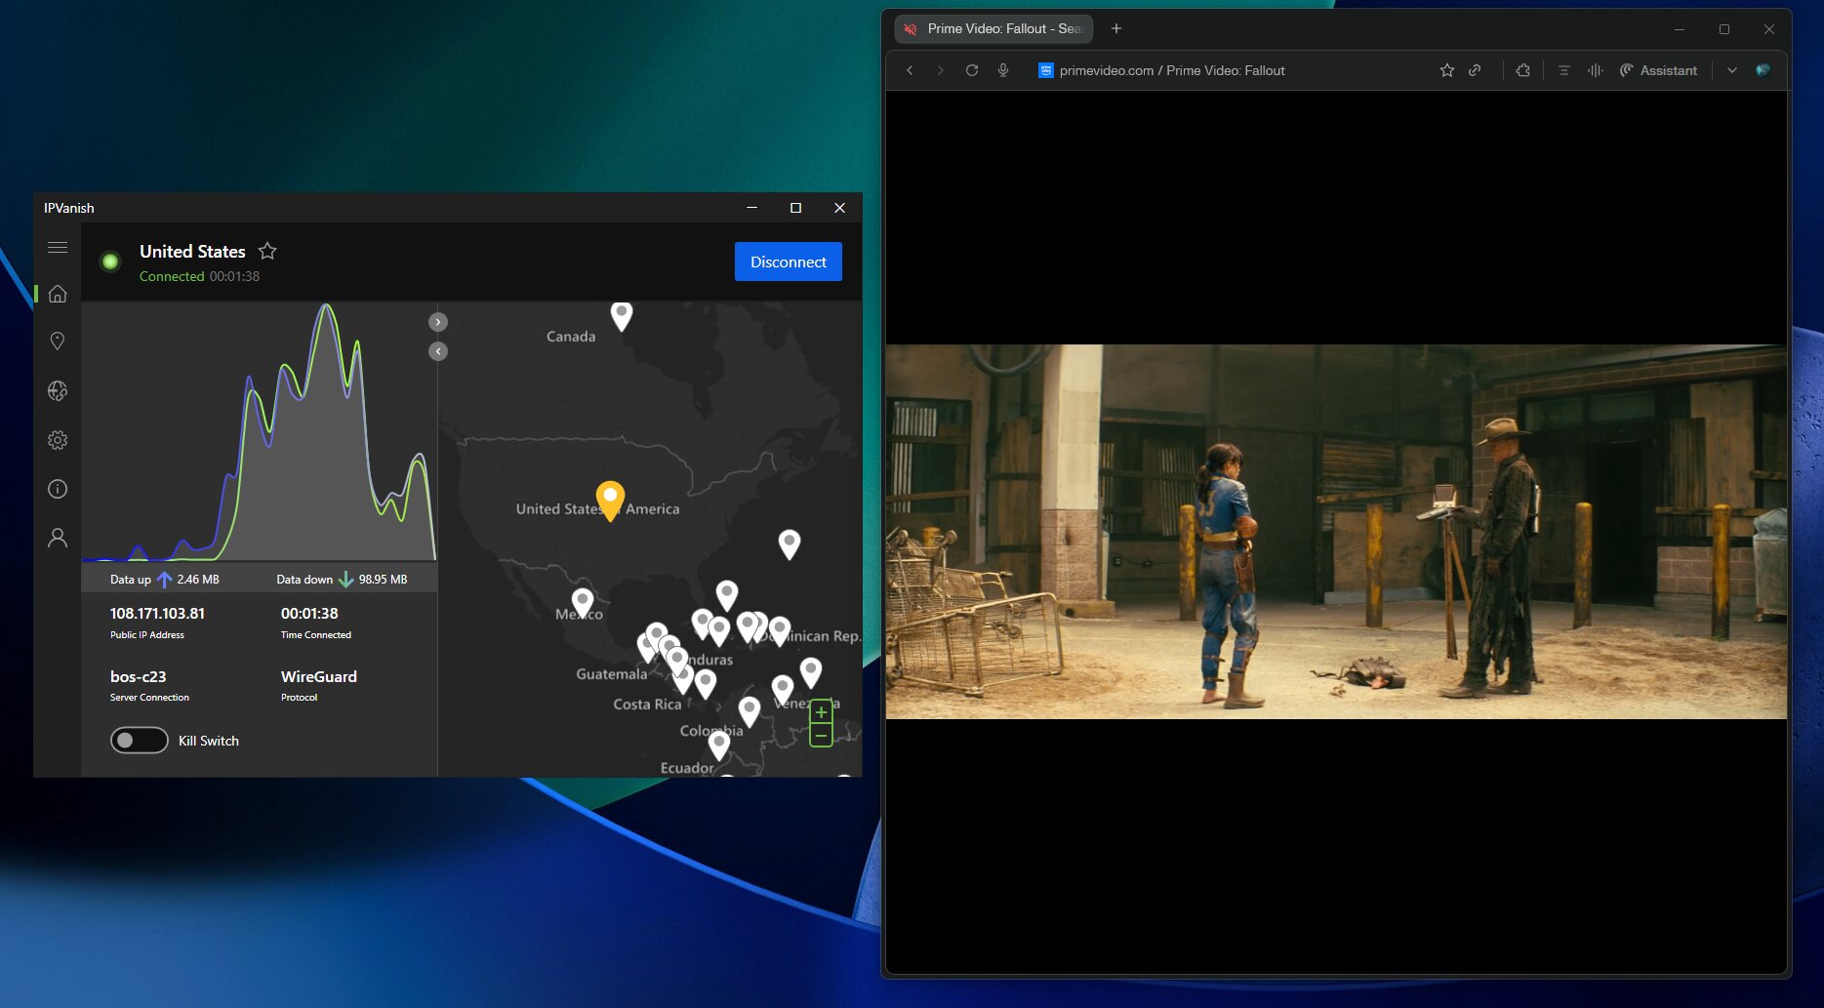Favorite the United States location star

coord(267,251)
